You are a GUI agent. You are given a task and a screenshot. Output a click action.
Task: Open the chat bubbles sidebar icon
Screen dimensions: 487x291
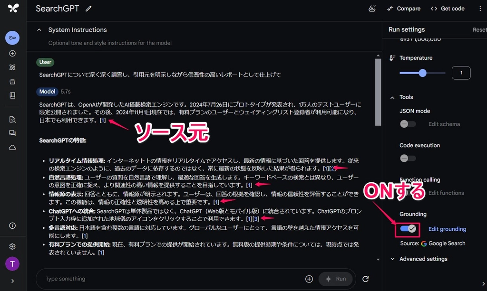pos(12,133)
